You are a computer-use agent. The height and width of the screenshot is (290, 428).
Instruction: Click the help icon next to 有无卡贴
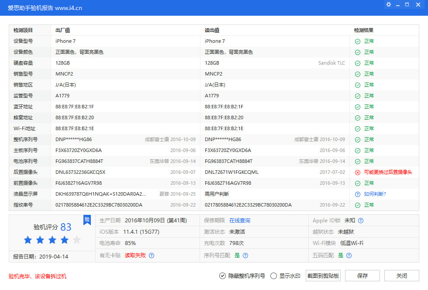(x=151, y=255)
